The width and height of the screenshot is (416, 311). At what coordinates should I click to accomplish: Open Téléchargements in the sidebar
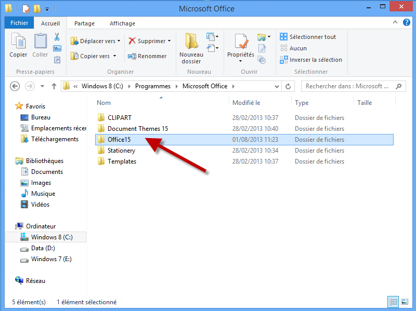click(55, 139)
